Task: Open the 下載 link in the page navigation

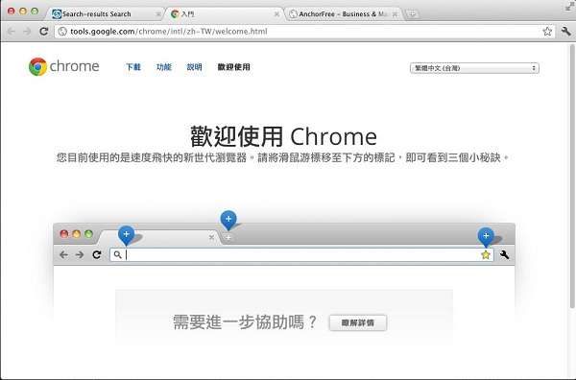Action: pyautogui.click(x=133, y=67)
